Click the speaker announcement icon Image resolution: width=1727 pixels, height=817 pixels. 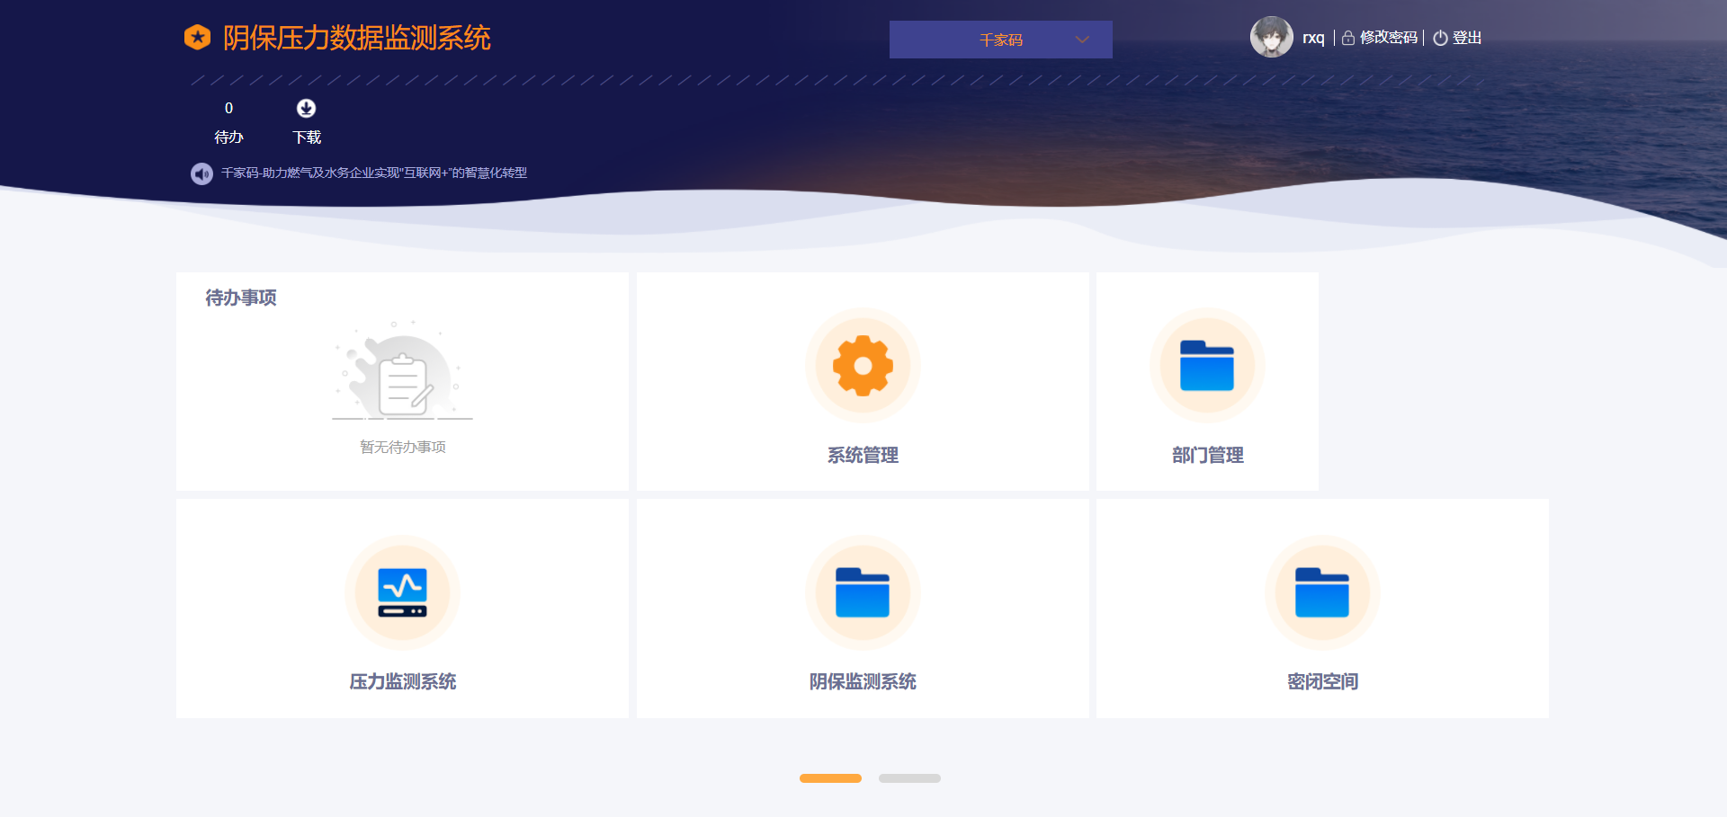tap(201, 173)
